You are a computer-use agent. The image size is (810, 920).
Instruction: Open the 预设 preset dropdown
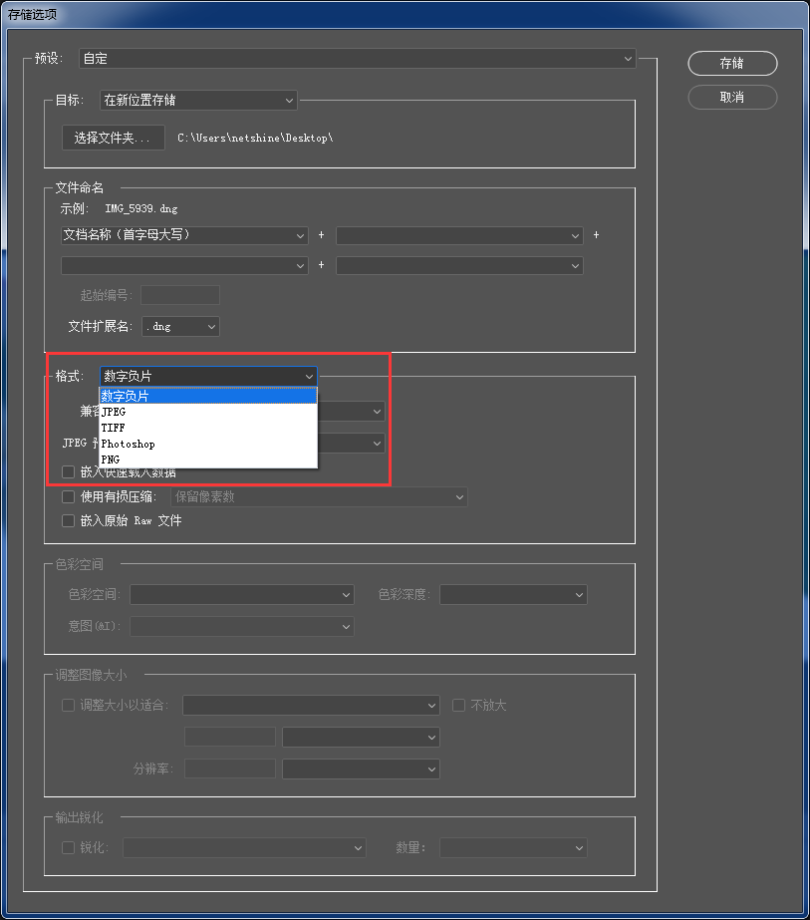tap(358, 58)
